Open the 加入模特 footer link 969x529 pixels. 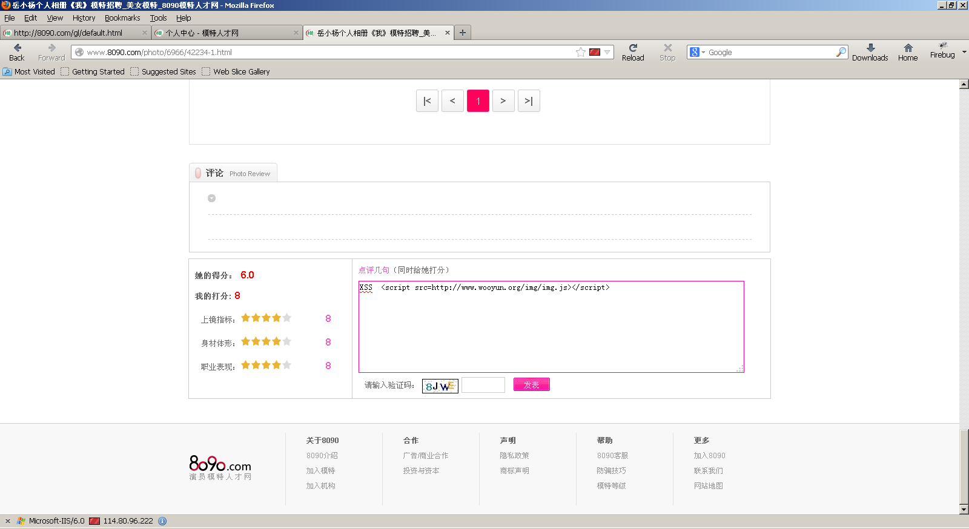tap(320, 471)
